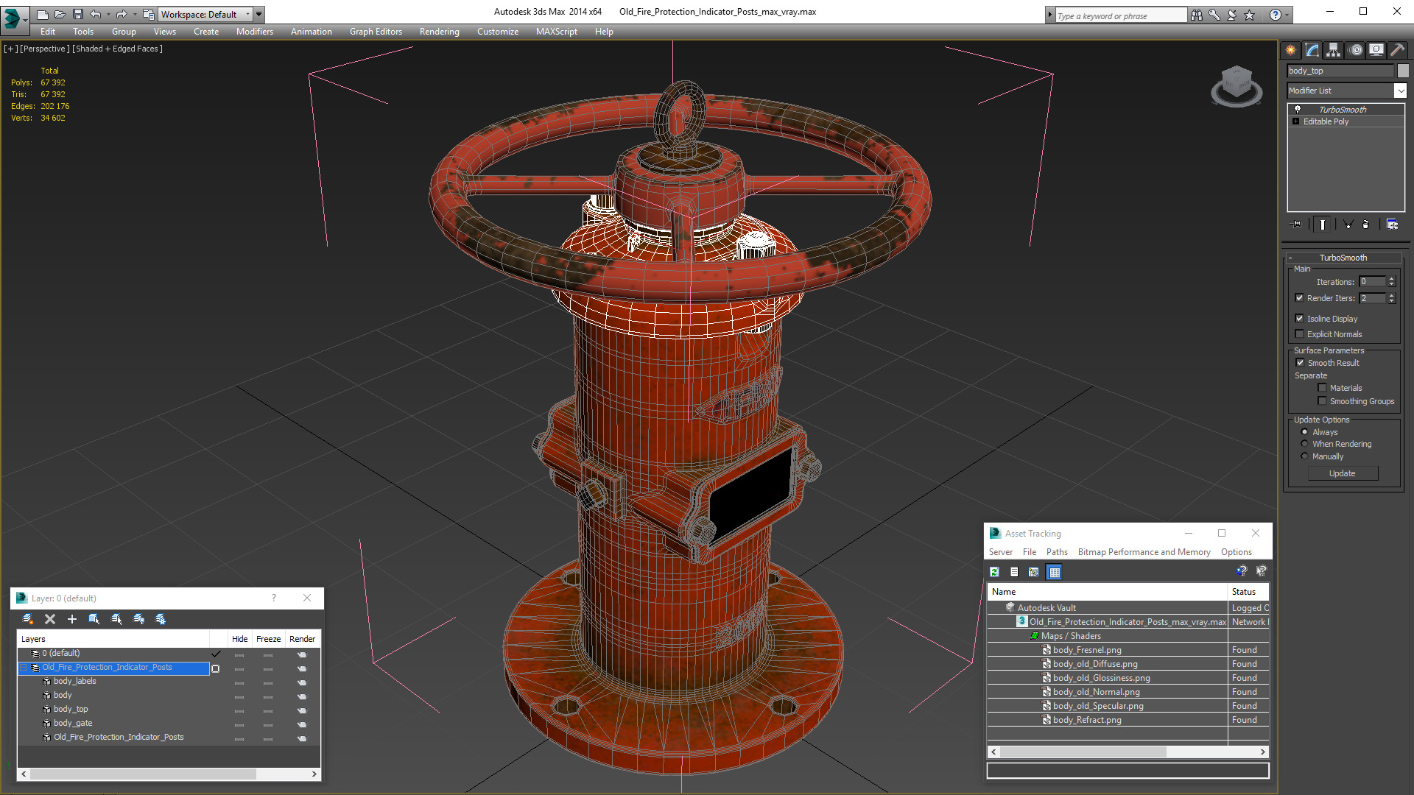Image resolution: width=1414 pixels, height=795 pixels.
Task: Click Select Highlighted Objects icon in Layer dialog
Action: click(94, 619)
